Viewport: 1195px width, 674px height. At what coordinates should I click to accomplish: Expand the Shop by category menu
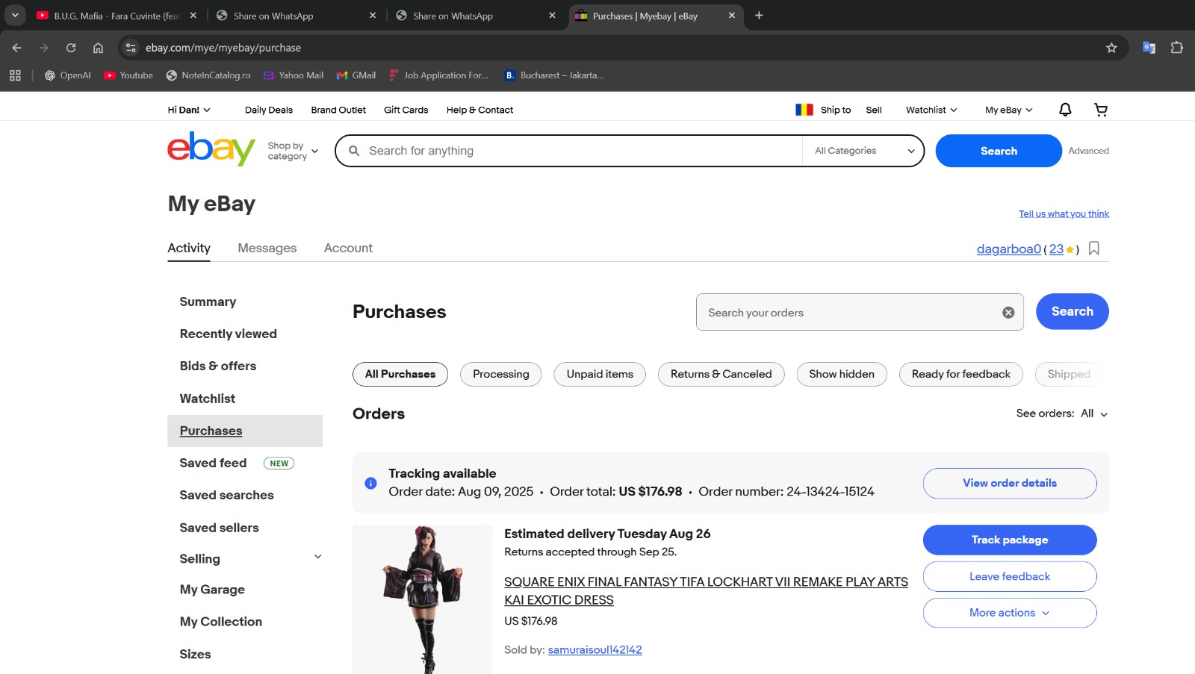point(293,151)
